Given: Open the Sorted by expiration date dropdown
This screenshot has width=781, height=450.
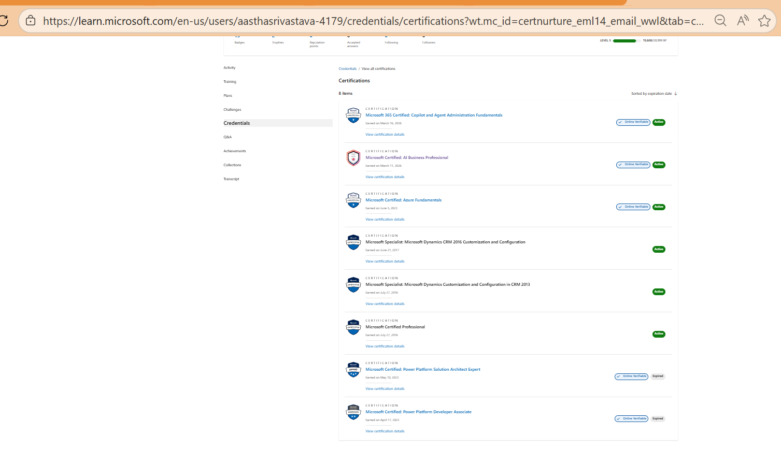Looking at the screenshot, I should coord(654,94).
